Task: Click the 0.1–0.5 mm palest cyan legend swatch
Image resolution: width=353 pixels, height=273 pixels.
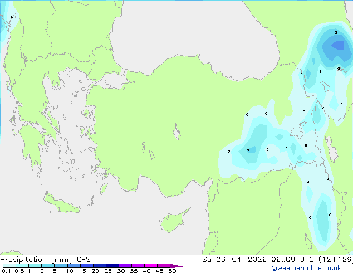Action: (x=9, y=266)
